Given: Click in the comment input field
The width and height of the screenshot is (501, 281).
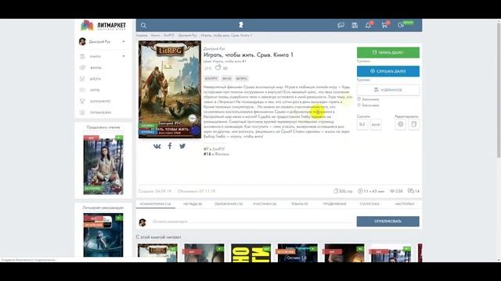Looking at the screenshot, I should coord(251,221).
